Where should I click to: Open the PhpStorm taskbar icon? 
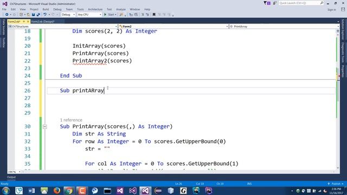pyautogui.click(x=209, y=191)
